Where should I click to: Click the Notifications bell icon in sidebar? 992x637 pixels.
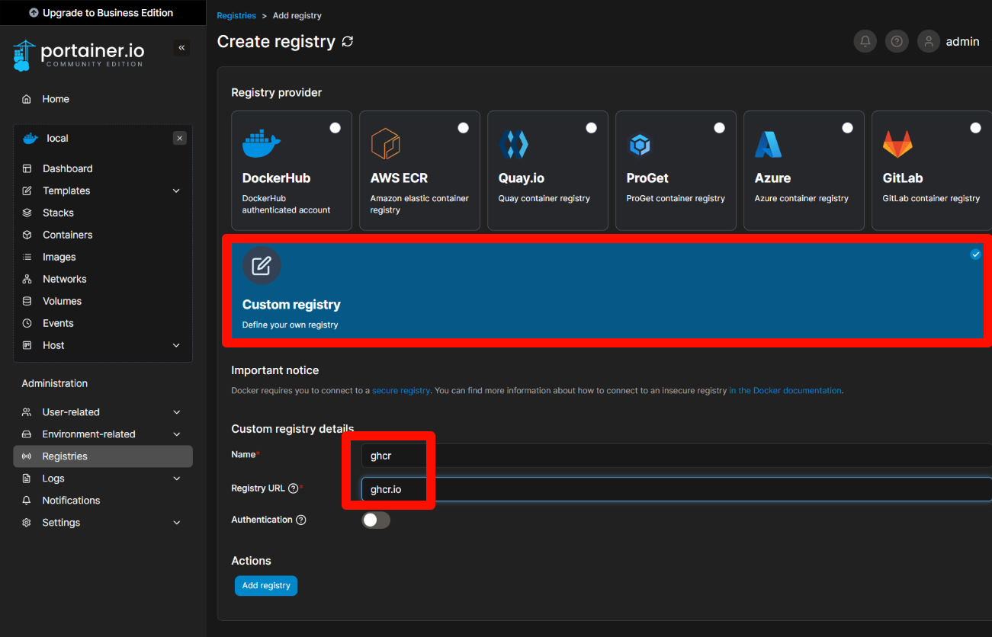click(27, 501)
